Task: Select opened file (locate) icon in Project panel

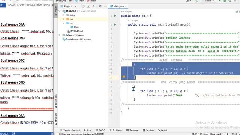Action: (83, 6)
